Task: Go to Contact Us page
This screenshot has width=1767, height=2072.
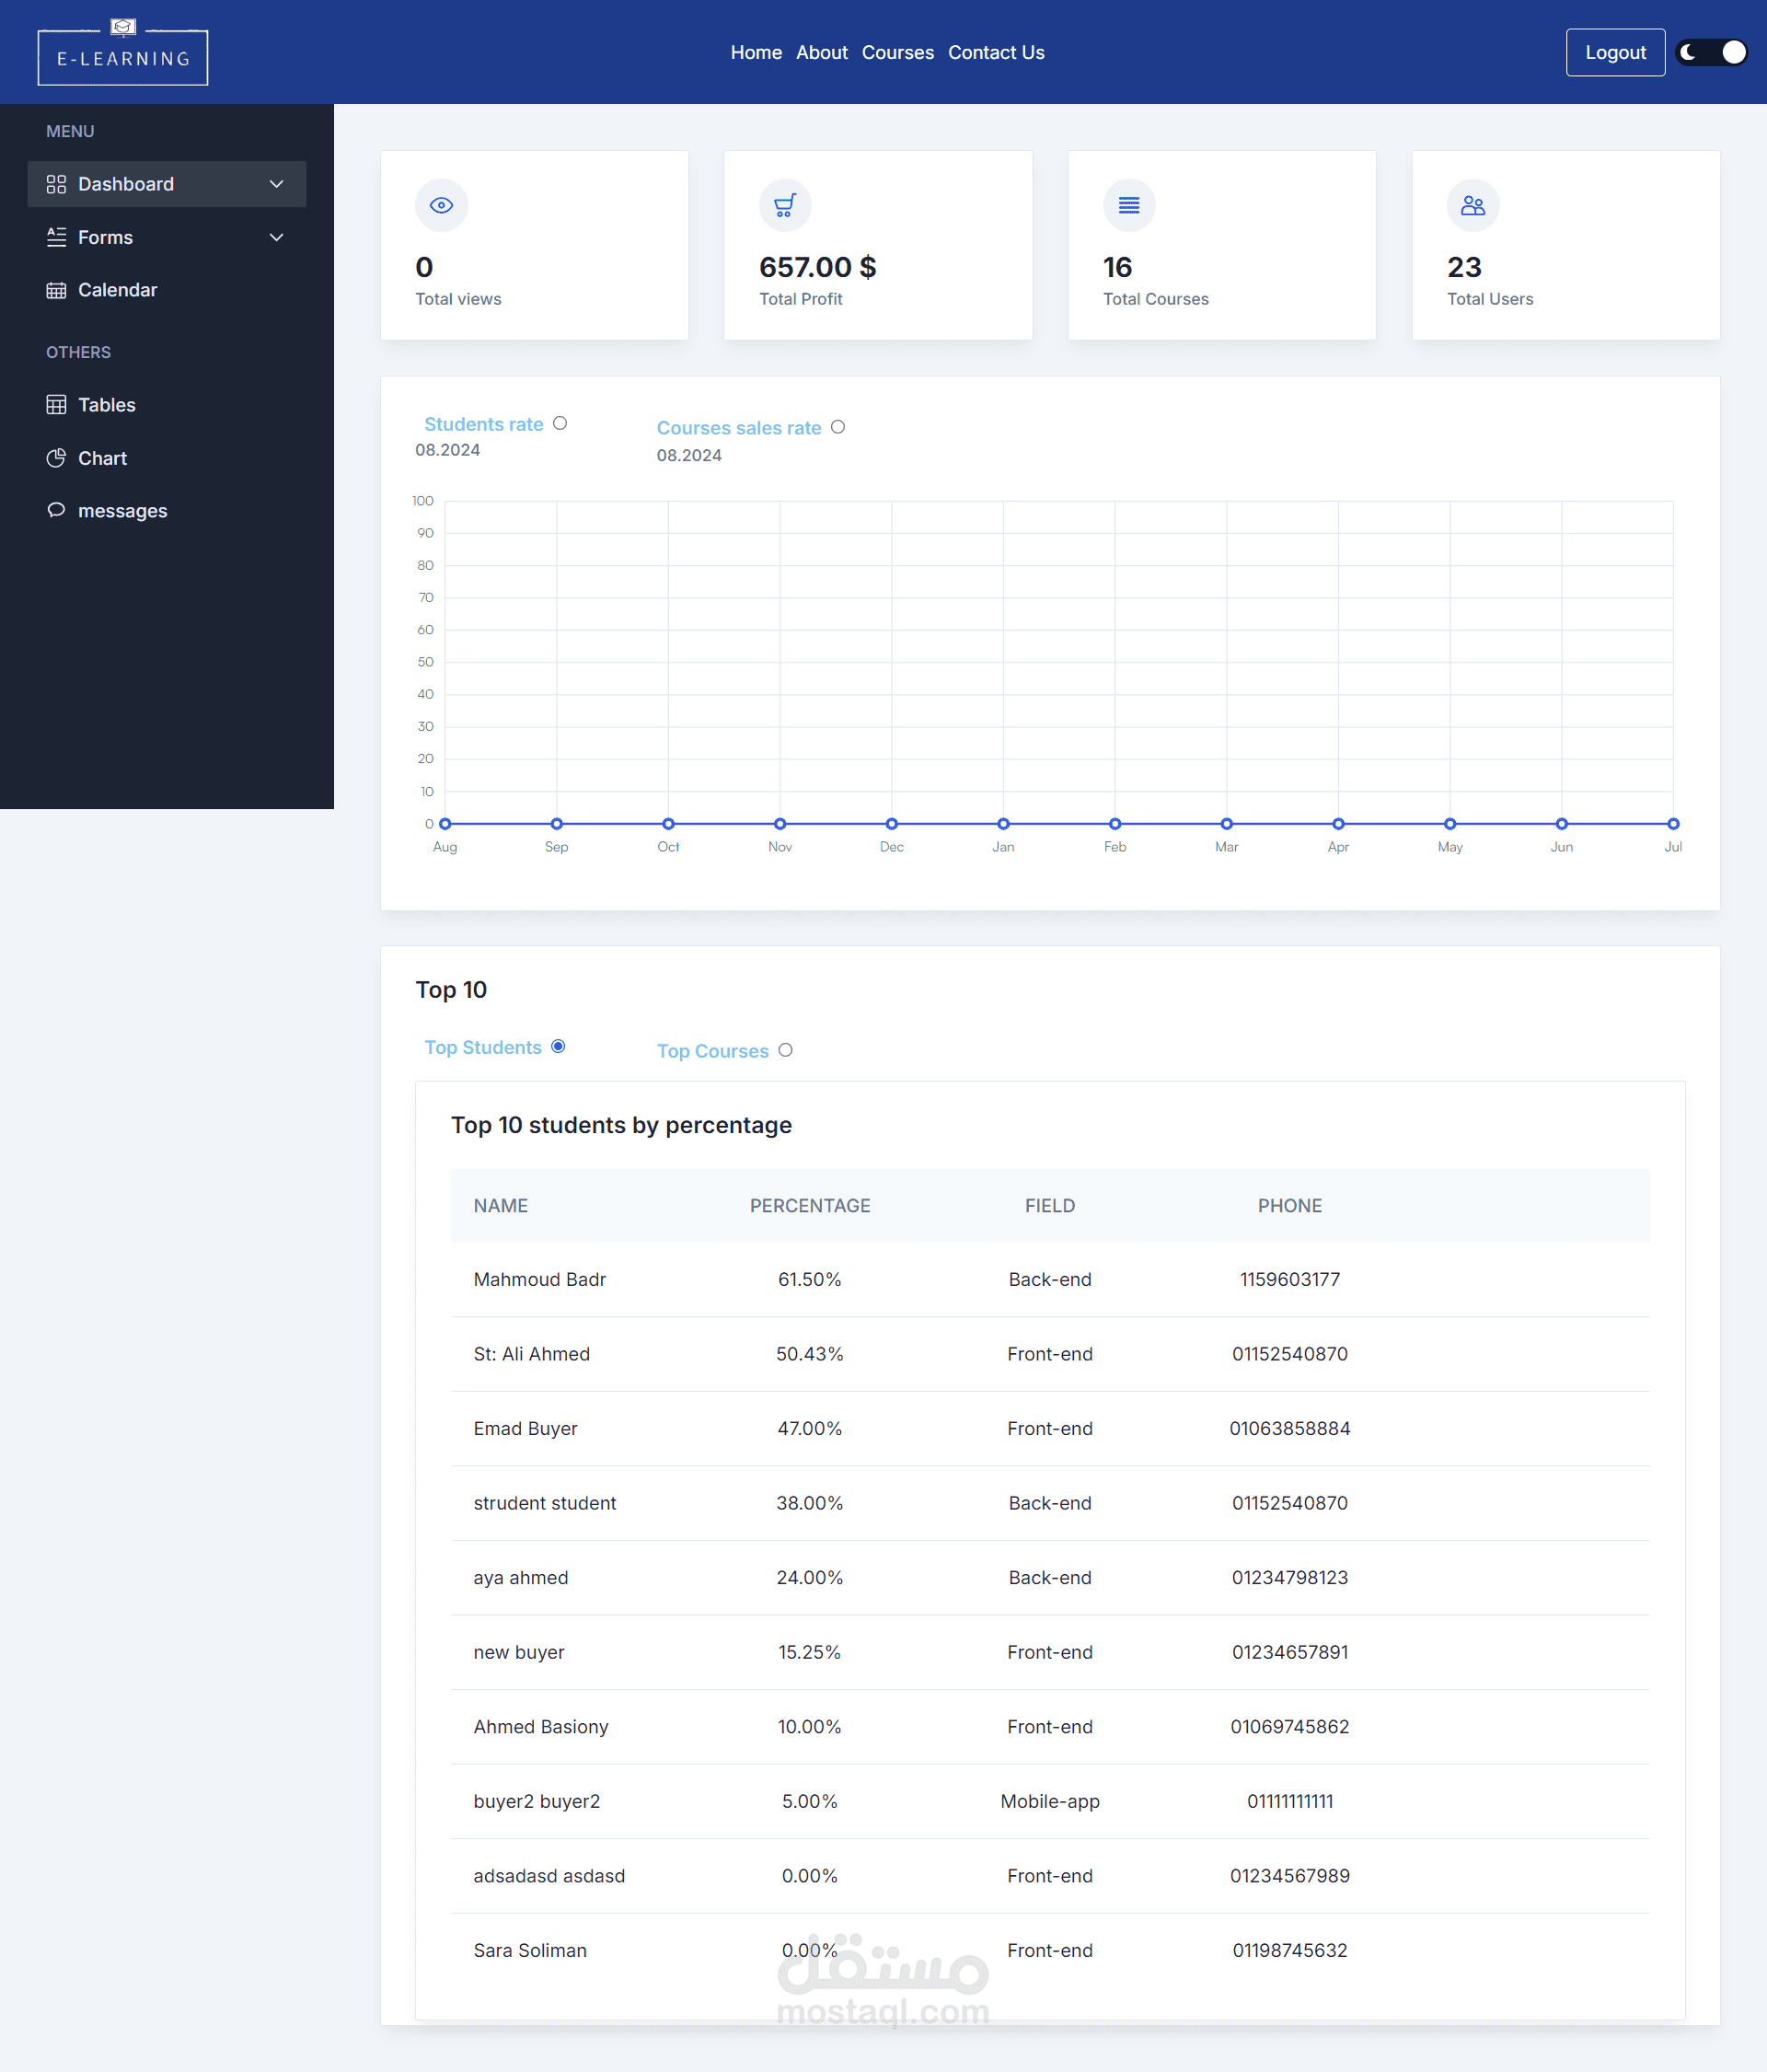Action: [995, 52]
